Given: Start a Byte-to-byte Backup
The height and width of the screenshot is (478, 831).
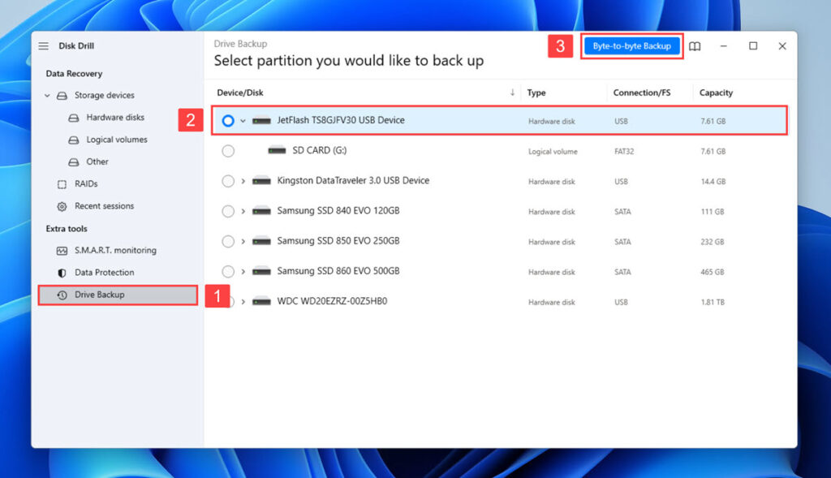Looking at the screenshot, I should click(631, 46).
